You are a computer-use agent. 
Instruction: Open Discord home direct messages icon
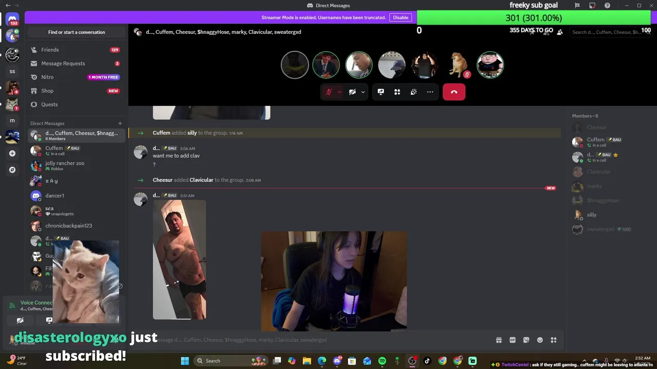coord(12,19)
